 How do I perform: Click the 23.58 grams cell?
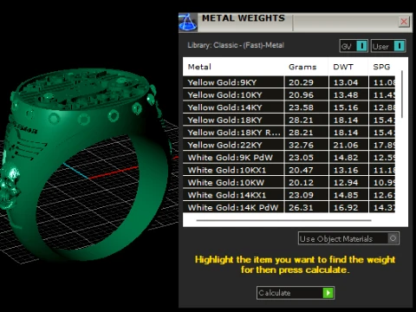click(x=307, y=107)
